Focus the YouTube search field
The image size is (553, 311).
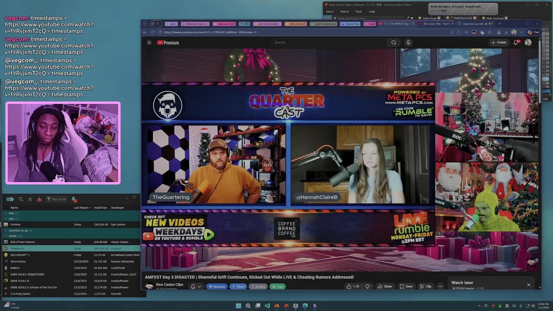pyautogui.click(x=330, y=42)
